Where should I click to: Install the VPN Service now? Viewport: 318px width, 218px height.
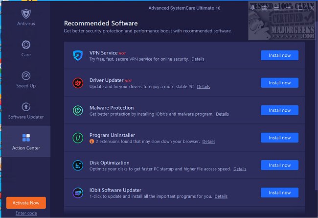coord(279,55)
